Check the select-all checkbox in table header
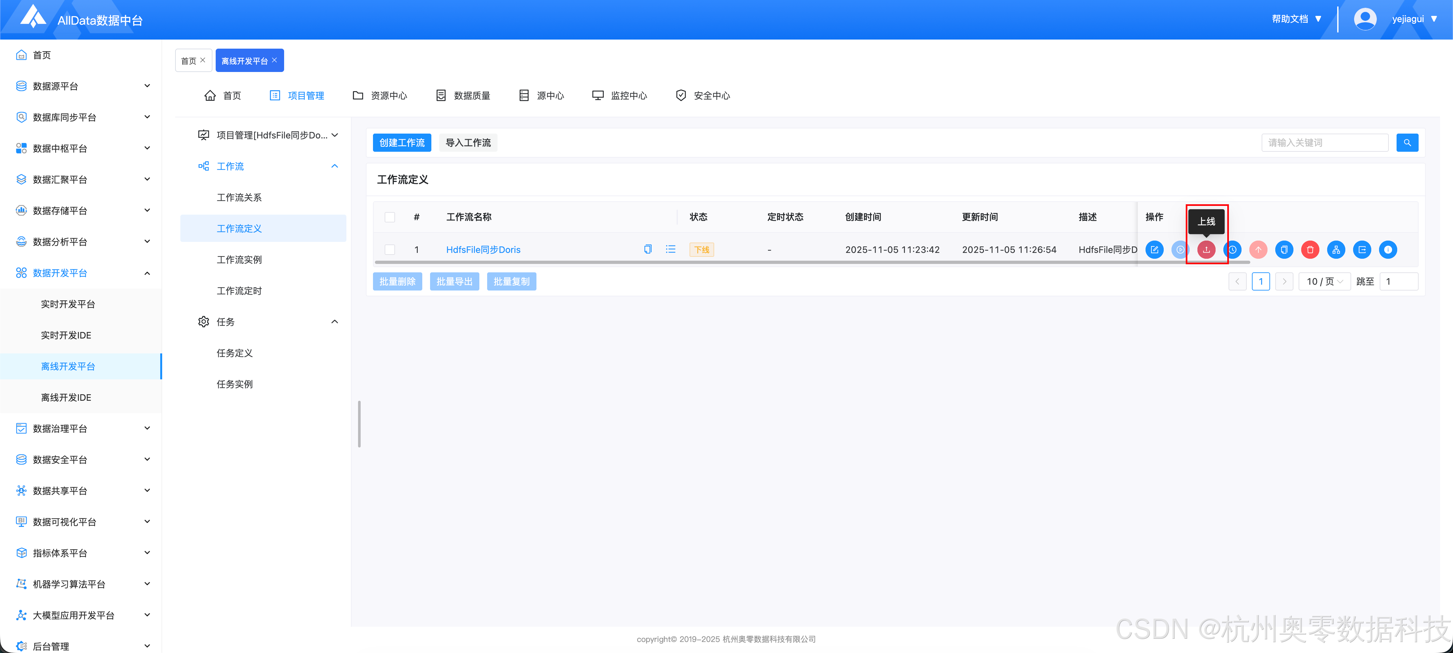Image resolution: width=1453 pixels, height=653 pixels. (389, 217)
